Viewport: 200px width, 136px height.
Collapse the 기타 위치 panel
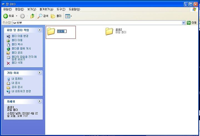40,73
